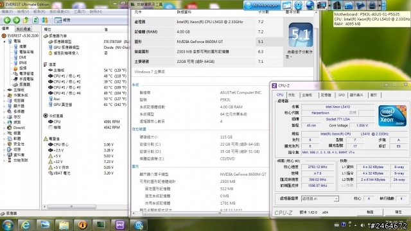Image resolution: width=411 pixels, height=231 pixels.
Task: Click the Refresh icon in EVEREST toolbar
Action: point(35,20)
